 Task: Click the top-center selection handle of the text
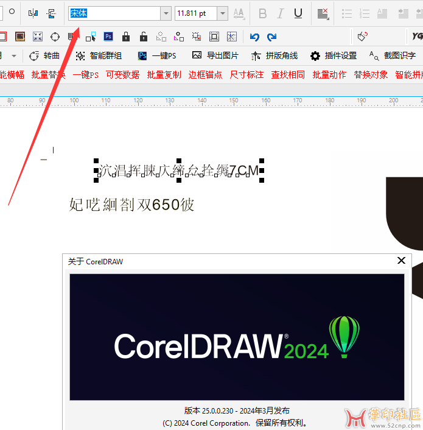[179, 161]
